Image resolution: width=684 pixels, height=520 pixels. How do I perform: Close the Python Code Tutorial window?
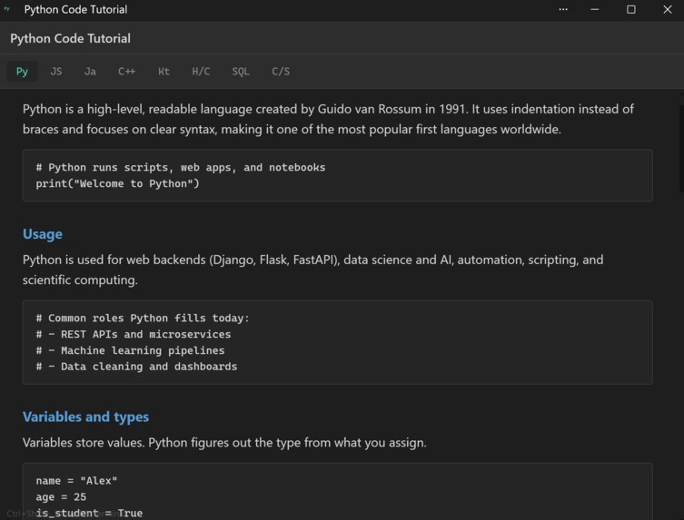(668, 9)
